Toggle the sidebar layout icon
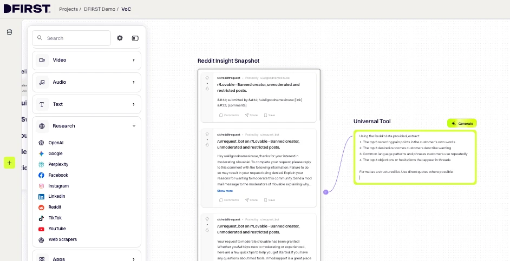This screenshot has width=510, height=261. click(135, 38)
